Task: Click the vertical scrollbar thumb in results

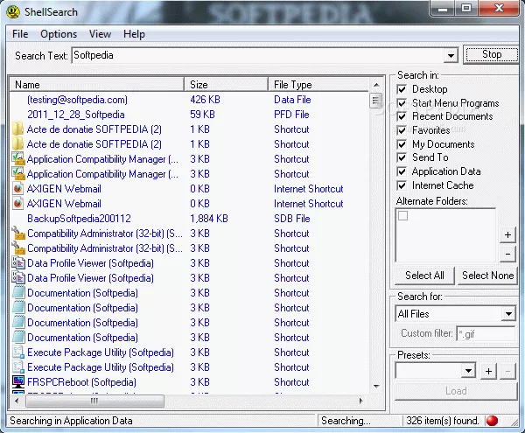Action: pyautogui.click(x=375, y=100)
